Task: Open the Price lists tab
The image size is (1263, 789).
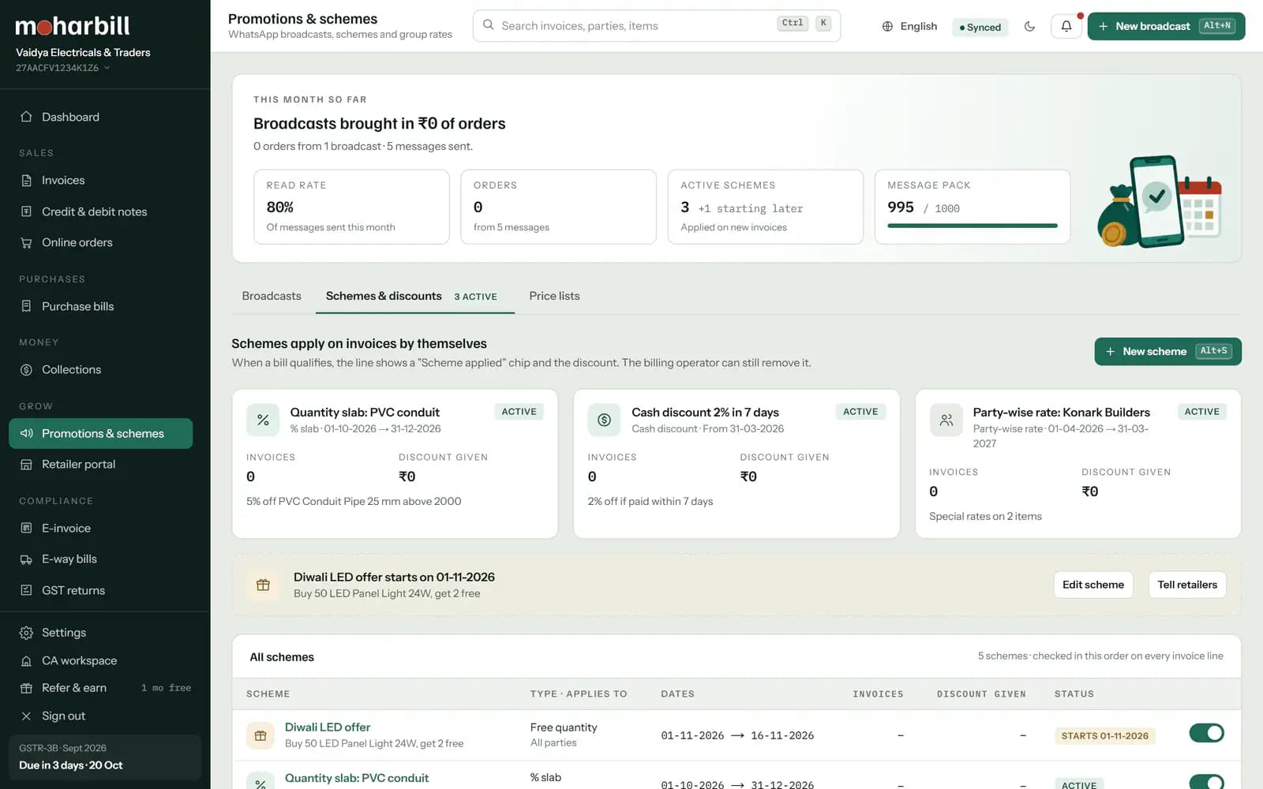Action: (554, 296)
